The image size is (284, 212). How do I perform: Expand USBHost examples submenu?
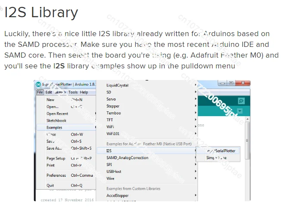(147, 172)
